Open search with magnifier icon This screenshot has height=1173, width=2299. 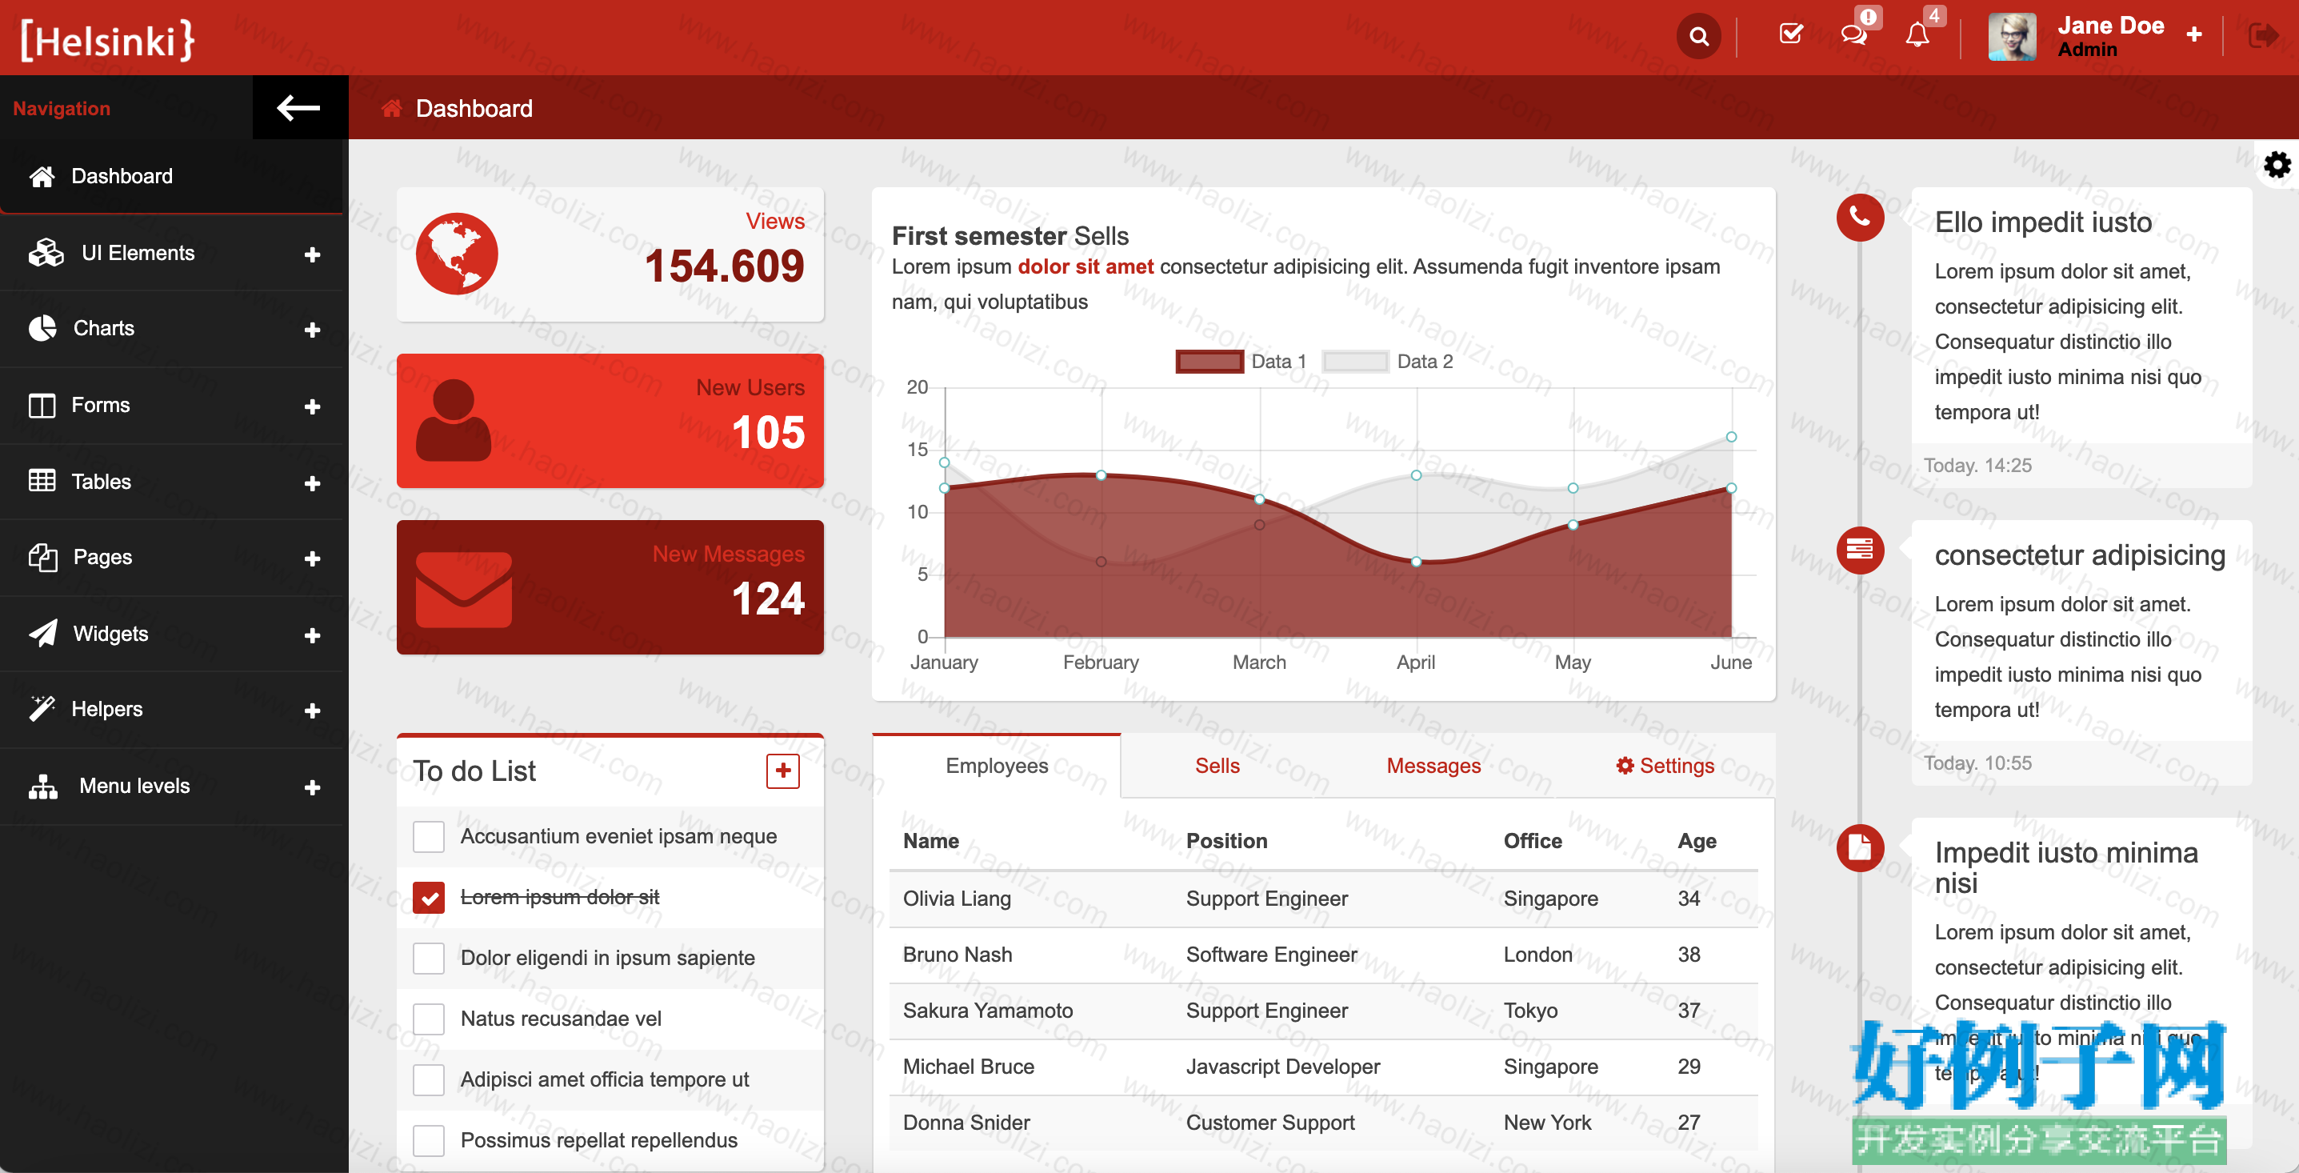click(x=1698, y=37)
